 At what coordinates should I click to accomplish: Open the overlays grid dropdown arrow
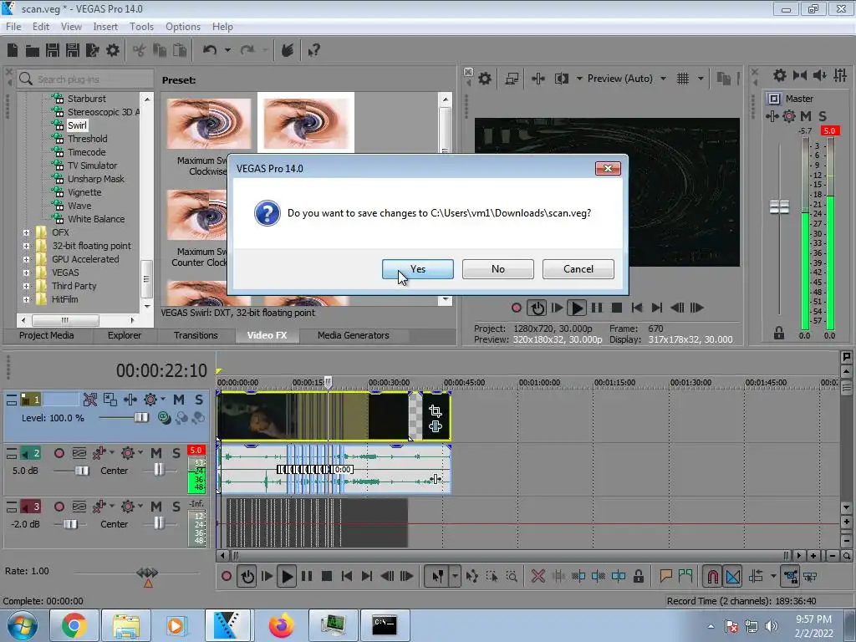[x=701, y=79]
